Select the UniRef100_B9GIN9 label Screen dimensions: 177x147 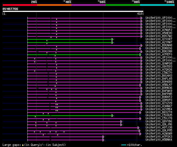[159, 51]
